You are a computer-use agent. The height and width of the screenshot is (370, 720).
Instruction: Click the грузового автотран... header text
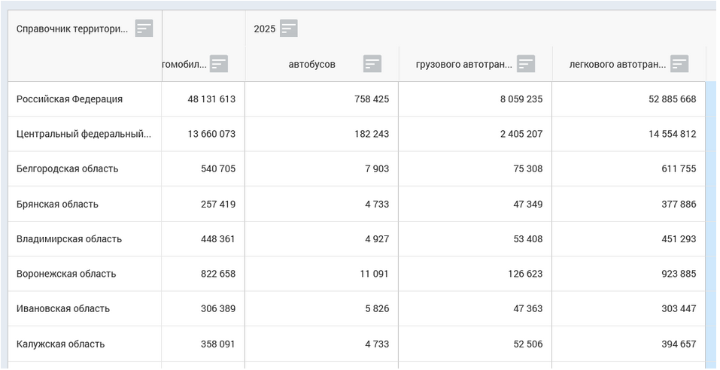pyautogui.click(x=464, y=65)
